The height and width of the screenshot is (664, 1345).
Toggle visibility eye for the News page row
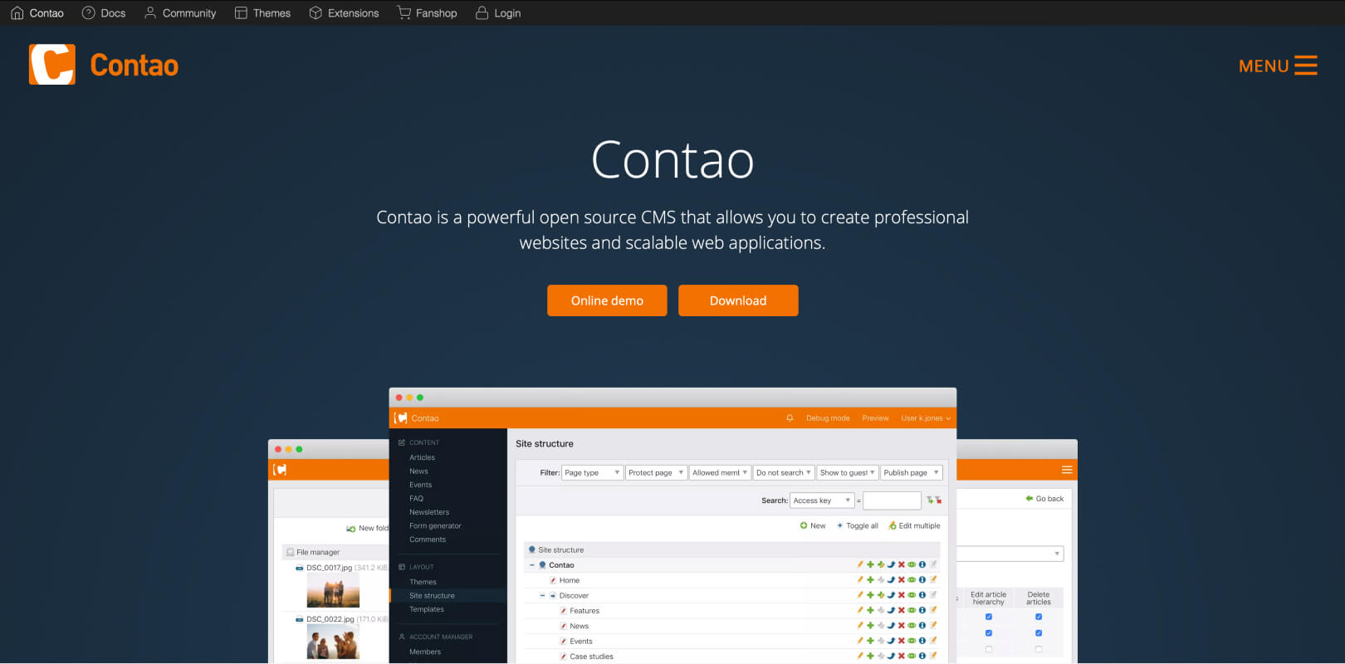912,626
